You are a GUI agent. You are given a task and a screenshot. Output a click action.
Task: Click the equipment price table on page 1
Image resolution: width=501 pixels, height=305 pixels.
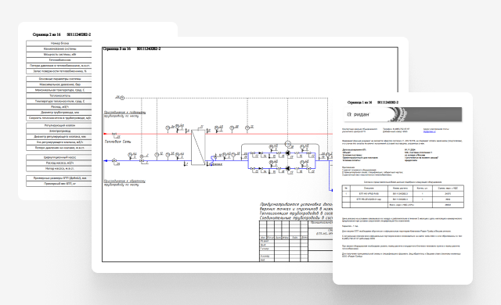point(402,196)
